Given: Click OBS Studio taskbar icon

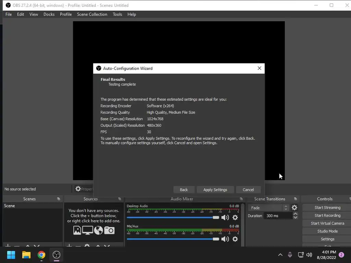Looking at the screenshot, I should pos(57,255).
